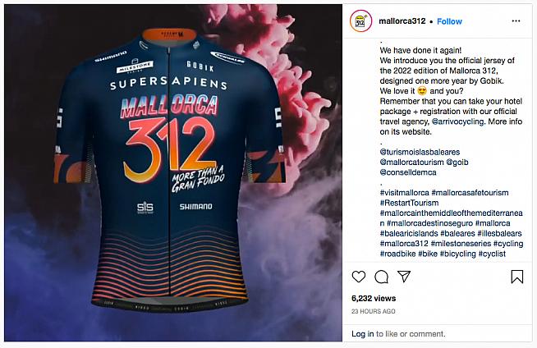This screenshot has width=537, height=348.
Task: Share post with paper plane icon
Action: [x=404, y=276]
